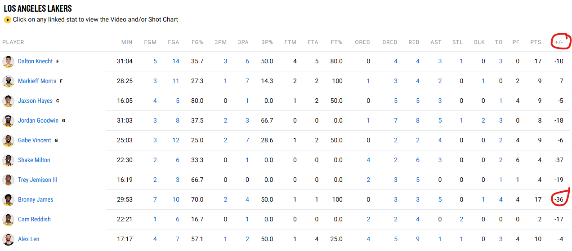Screen dimensions: 572x251
Task: Open Dalton Knecht's player page
Action: (36, 62)
